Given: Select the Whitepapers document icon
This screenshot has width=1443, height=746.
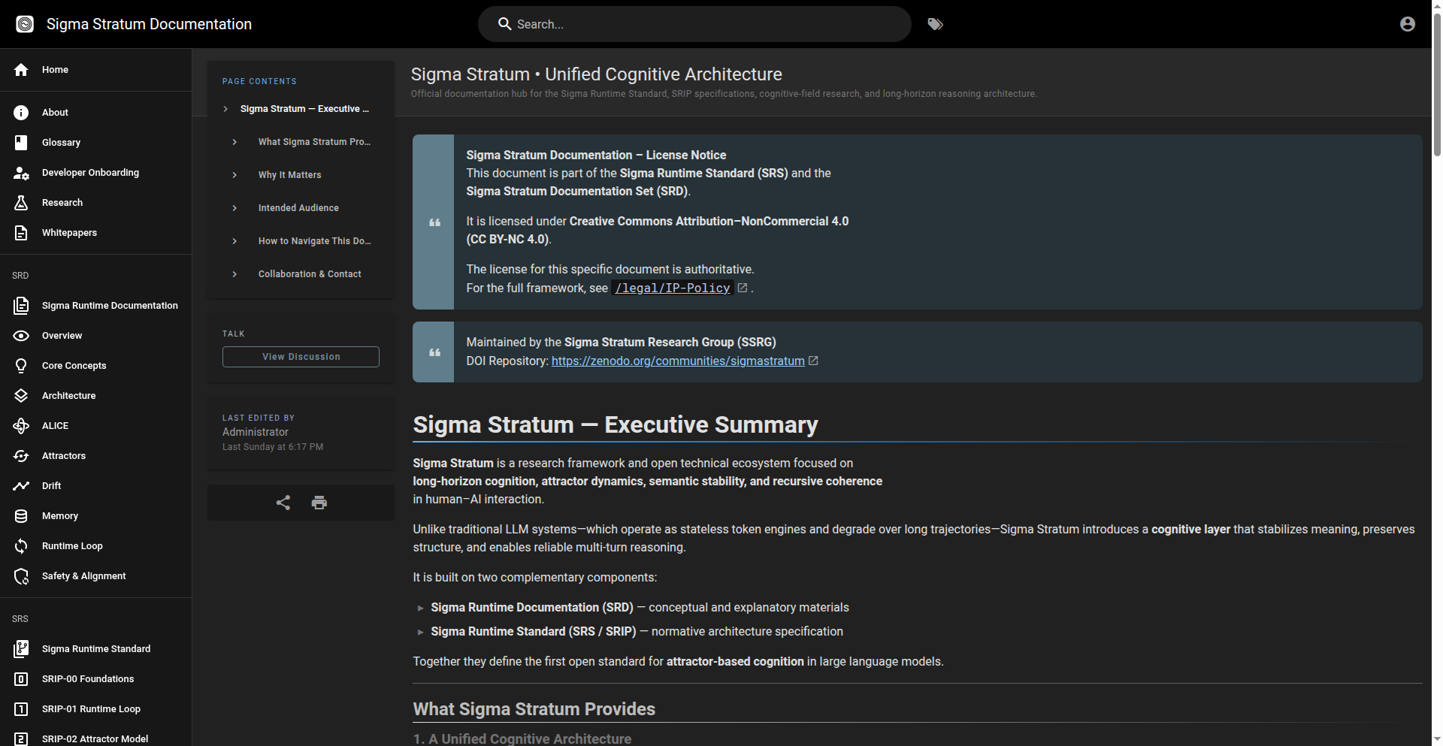Looking at the screenshot, I should click(20, 233).
